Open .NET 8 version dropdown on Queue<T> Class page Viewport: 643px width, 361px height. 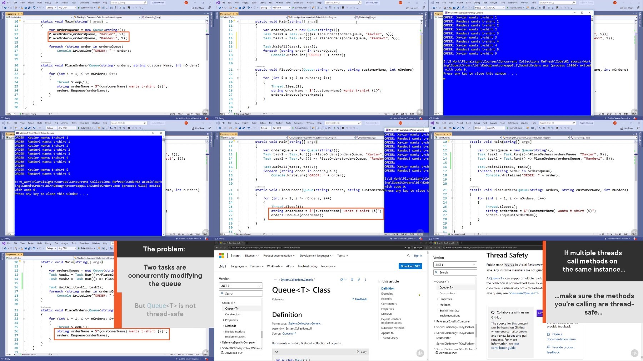[x=241, y=286]
